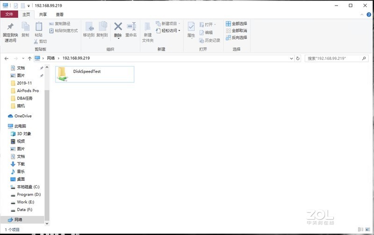Switch to the large icons view icon
Image resolution: width=374 pixels, height=235 pixels.
[367, 229]
